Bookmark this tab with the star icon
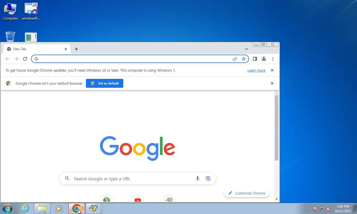Image resolution: width=357 pixels, height=214 pixels. (x=244, y=59)
